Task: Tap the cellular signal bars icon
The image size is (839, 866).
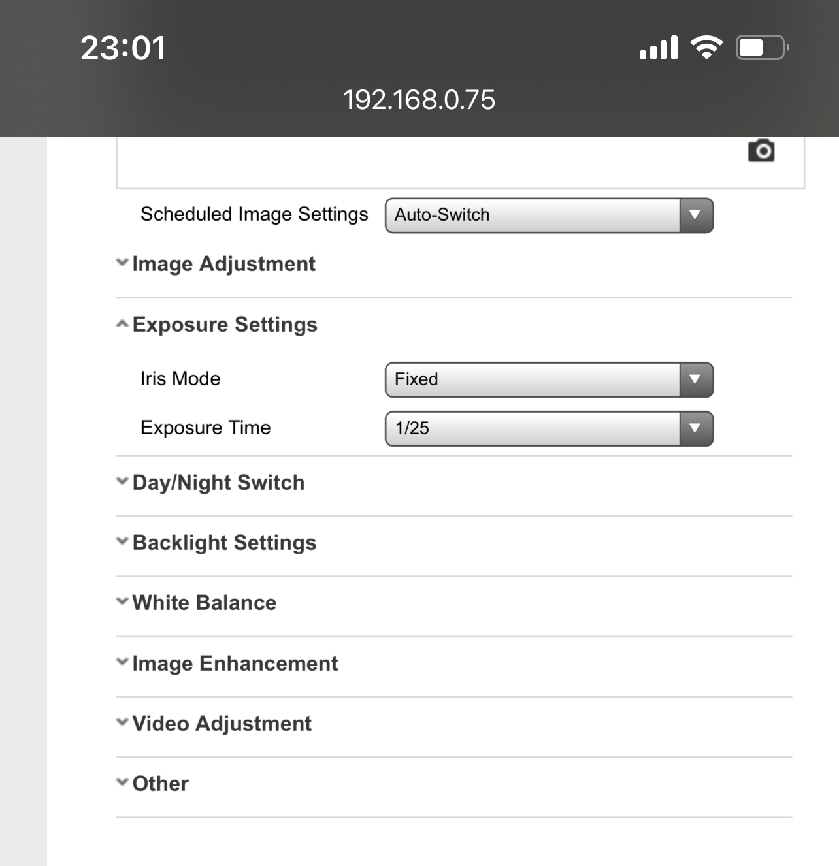Action: click(658, 48)
